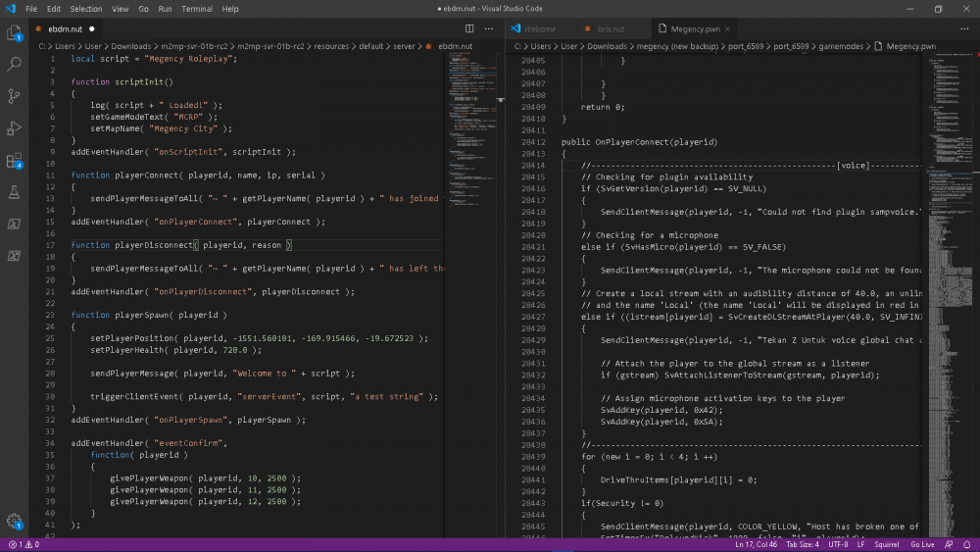The width and height of the screenshot is (980, 552).
Task: Click Go Live in status bar
Action: [x=922, y=544]
